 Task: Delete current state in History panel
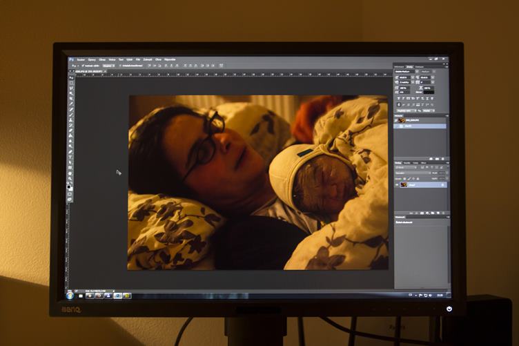442,159
